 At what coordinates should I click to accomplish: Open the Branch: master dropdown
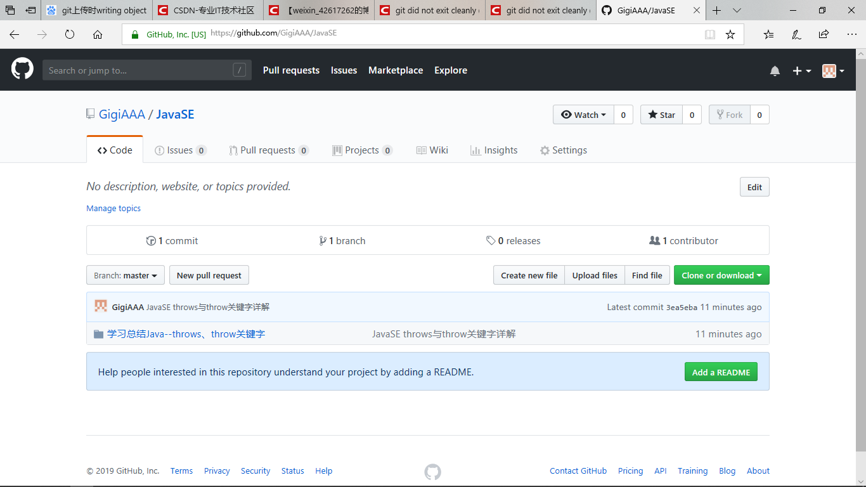tap(125, 275)
